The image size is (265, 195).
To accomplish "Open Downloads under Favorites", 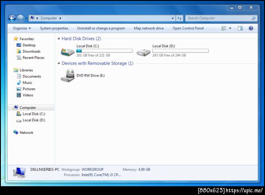I will click(31, 52).
